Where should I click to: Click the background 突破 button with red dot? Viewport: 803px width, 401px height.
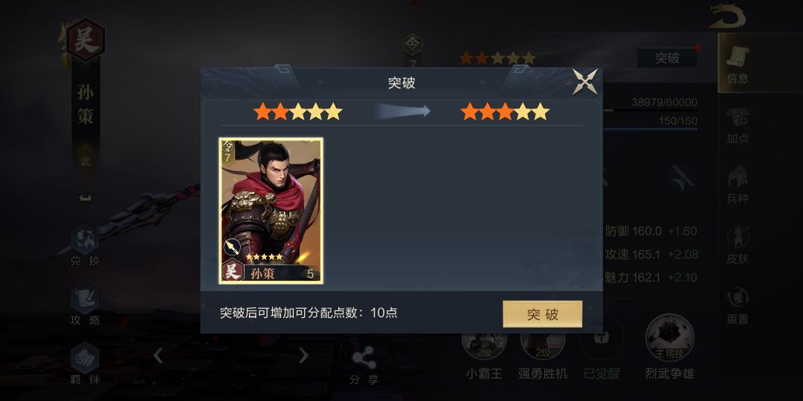click(667, 58)
